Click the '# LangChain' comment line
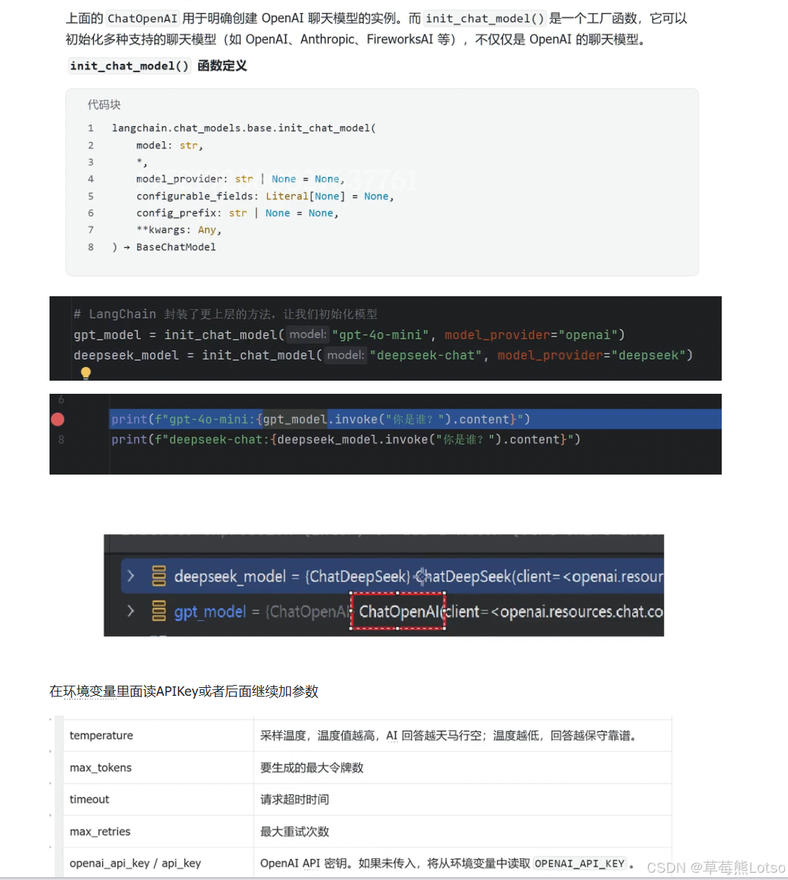The image size is (788, 880). point(225,314)
